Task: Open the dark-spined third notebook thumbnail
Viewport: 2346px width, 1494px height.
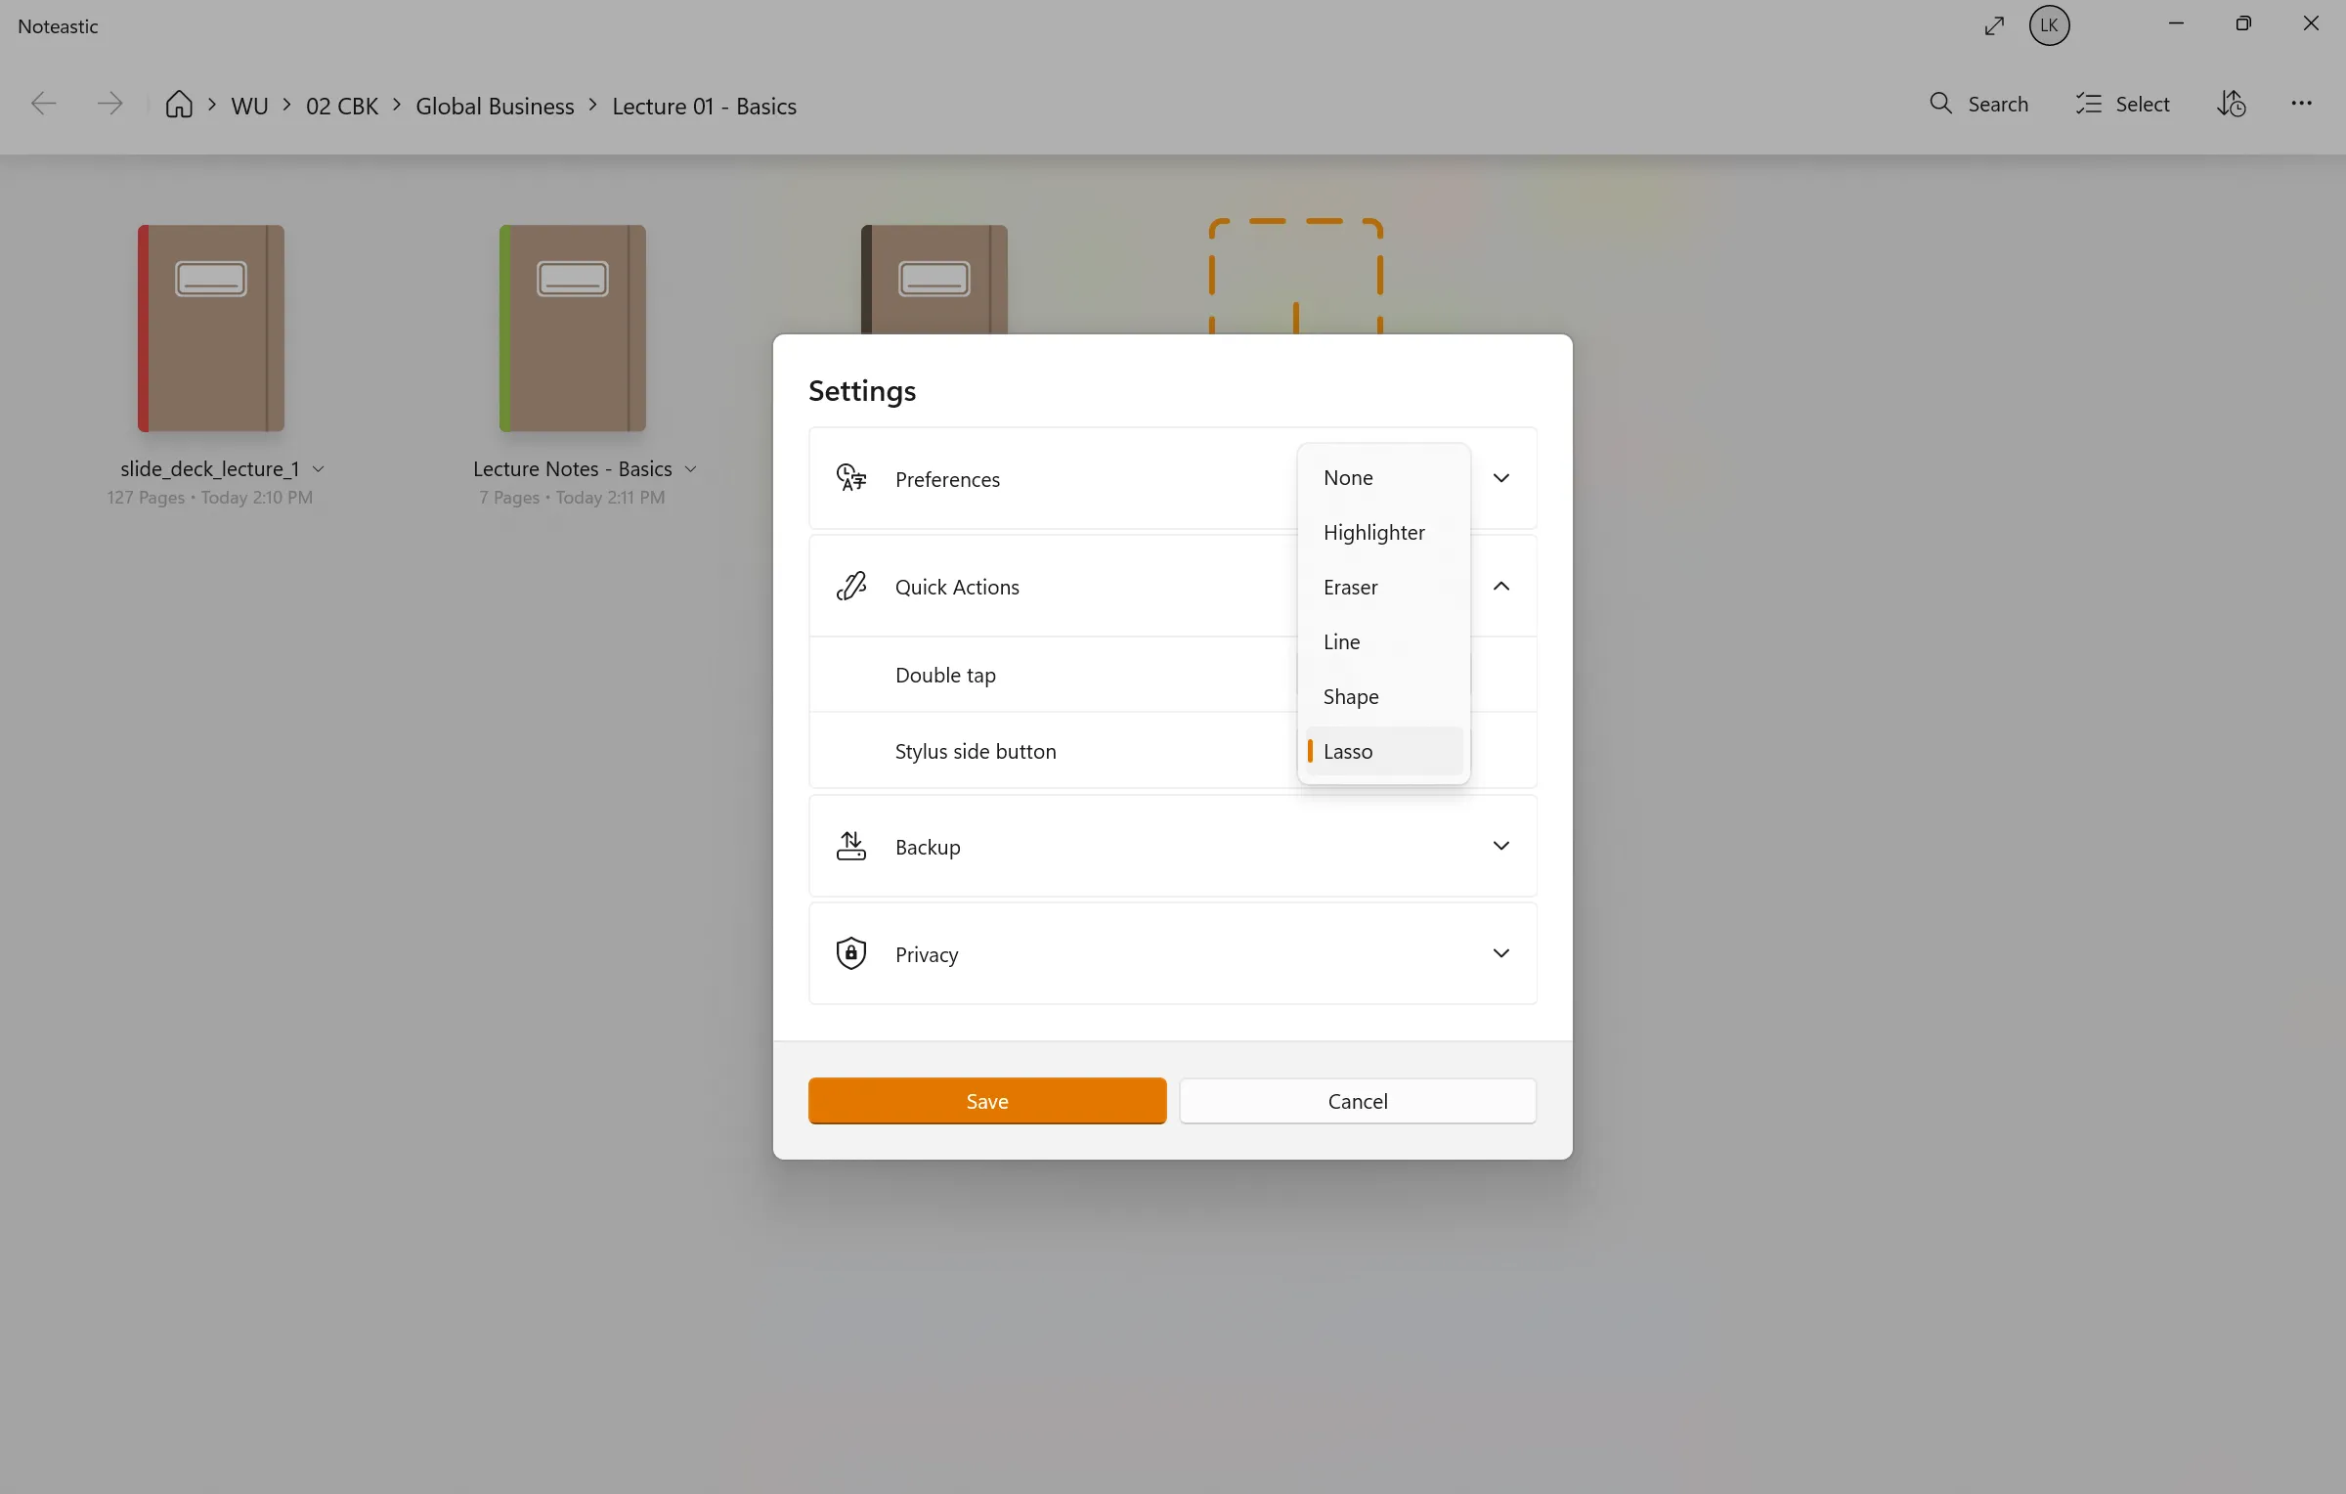Action: [934, 280]
